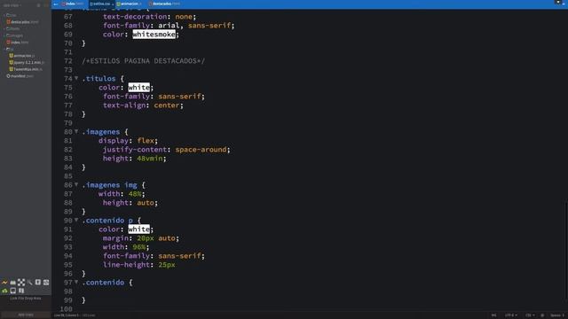This screenshot has height=319, width=568.
Task: Click the ESTILOS PAGINA DESTACADOS comment
Action: [144, 61]
